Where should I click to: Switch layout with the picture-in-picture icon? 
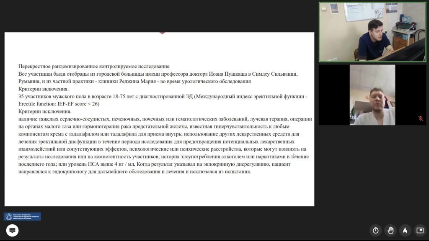(x=419, y=230)
